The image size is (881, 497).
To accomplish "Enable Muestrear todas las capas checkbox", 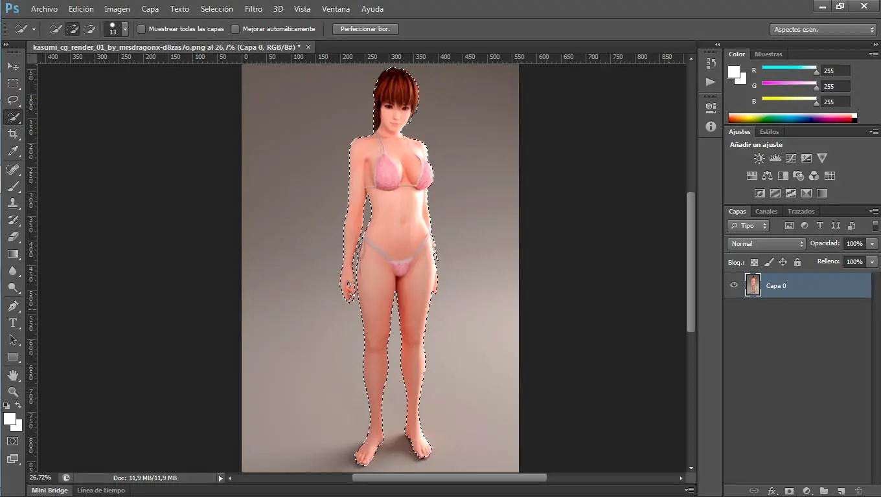I will (x=141, y=29).
